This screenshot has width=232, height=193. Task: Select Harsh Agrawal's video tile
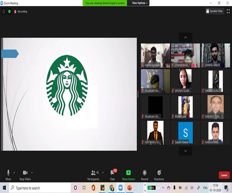coord(155,56)
